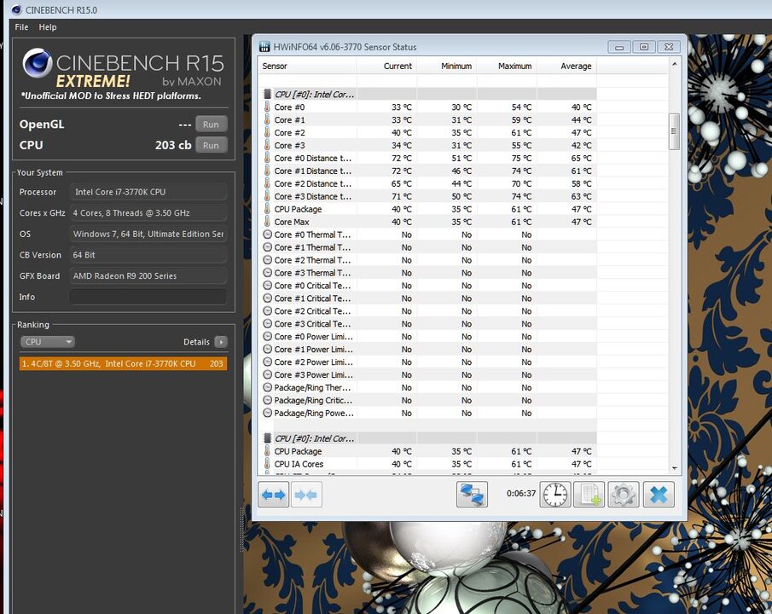Open HWiNFO sensor settings gear icon

coord(624,495)
